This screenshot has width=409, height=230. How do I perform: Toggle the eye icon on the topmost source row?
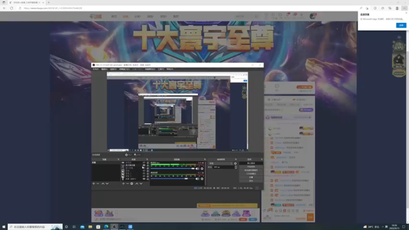click(144, 163)
